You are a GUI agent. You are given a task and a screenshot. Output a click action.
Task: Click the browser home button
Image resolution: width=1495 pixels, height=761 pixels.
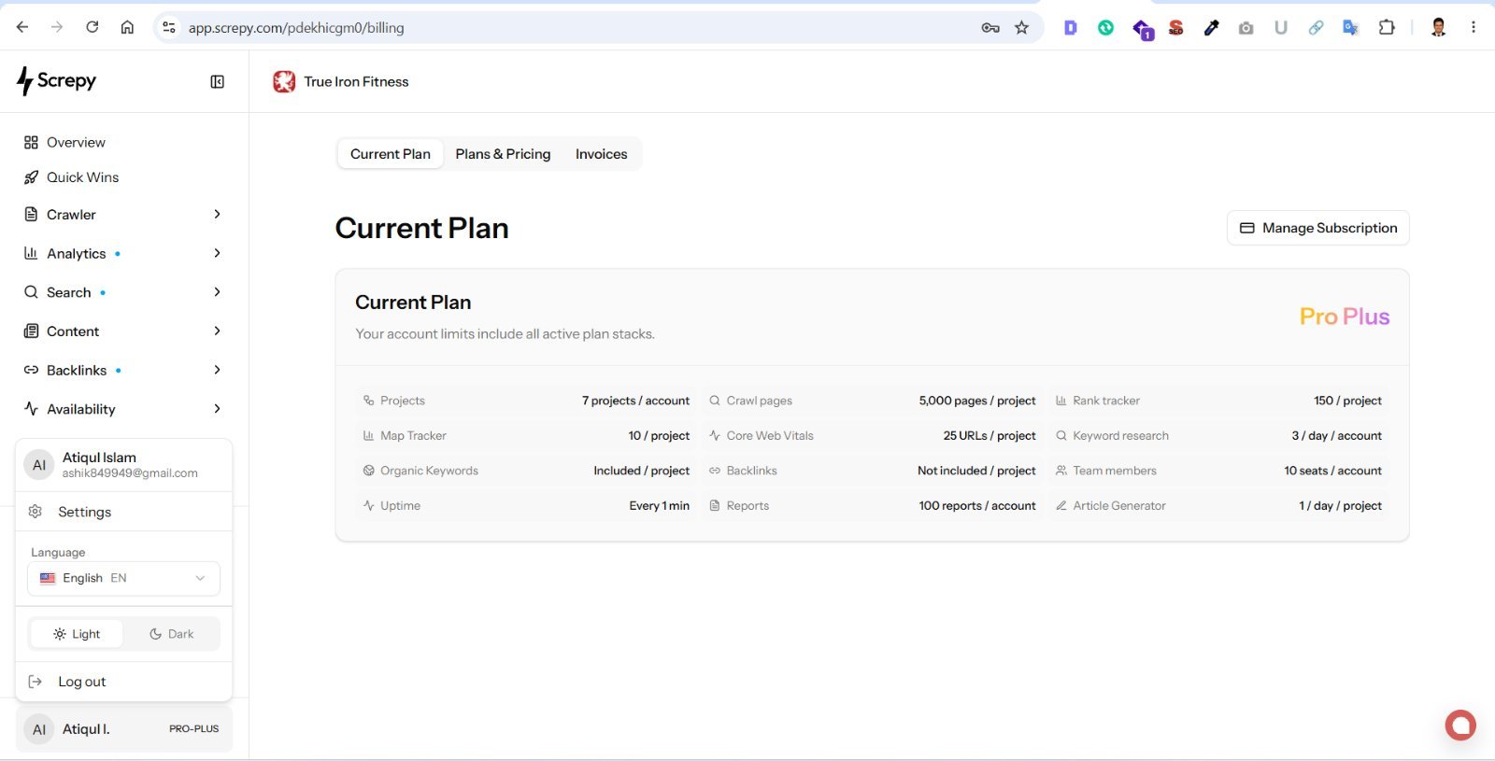click(x=127, y=27)
